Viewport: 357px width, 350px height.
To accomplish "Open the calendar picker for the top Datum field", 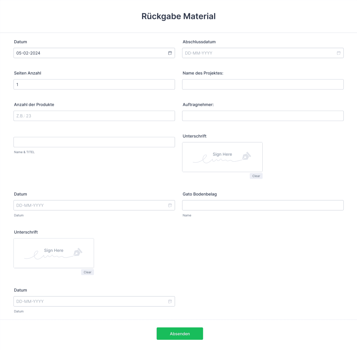I will click(170, 53).
